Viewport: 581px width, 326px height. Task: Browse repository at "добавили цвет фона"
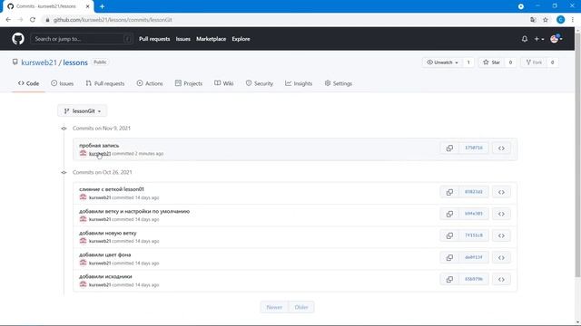point(501,257)
